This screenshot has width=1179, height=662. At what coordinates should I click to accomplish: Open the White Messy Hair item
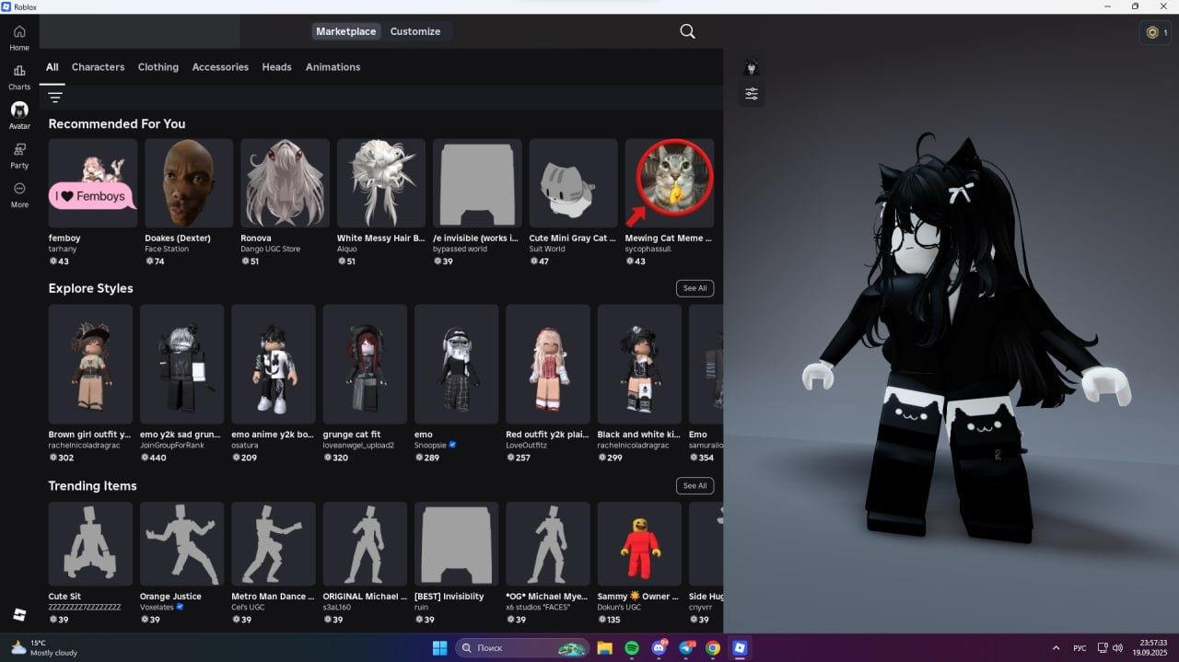coord(381,183)
